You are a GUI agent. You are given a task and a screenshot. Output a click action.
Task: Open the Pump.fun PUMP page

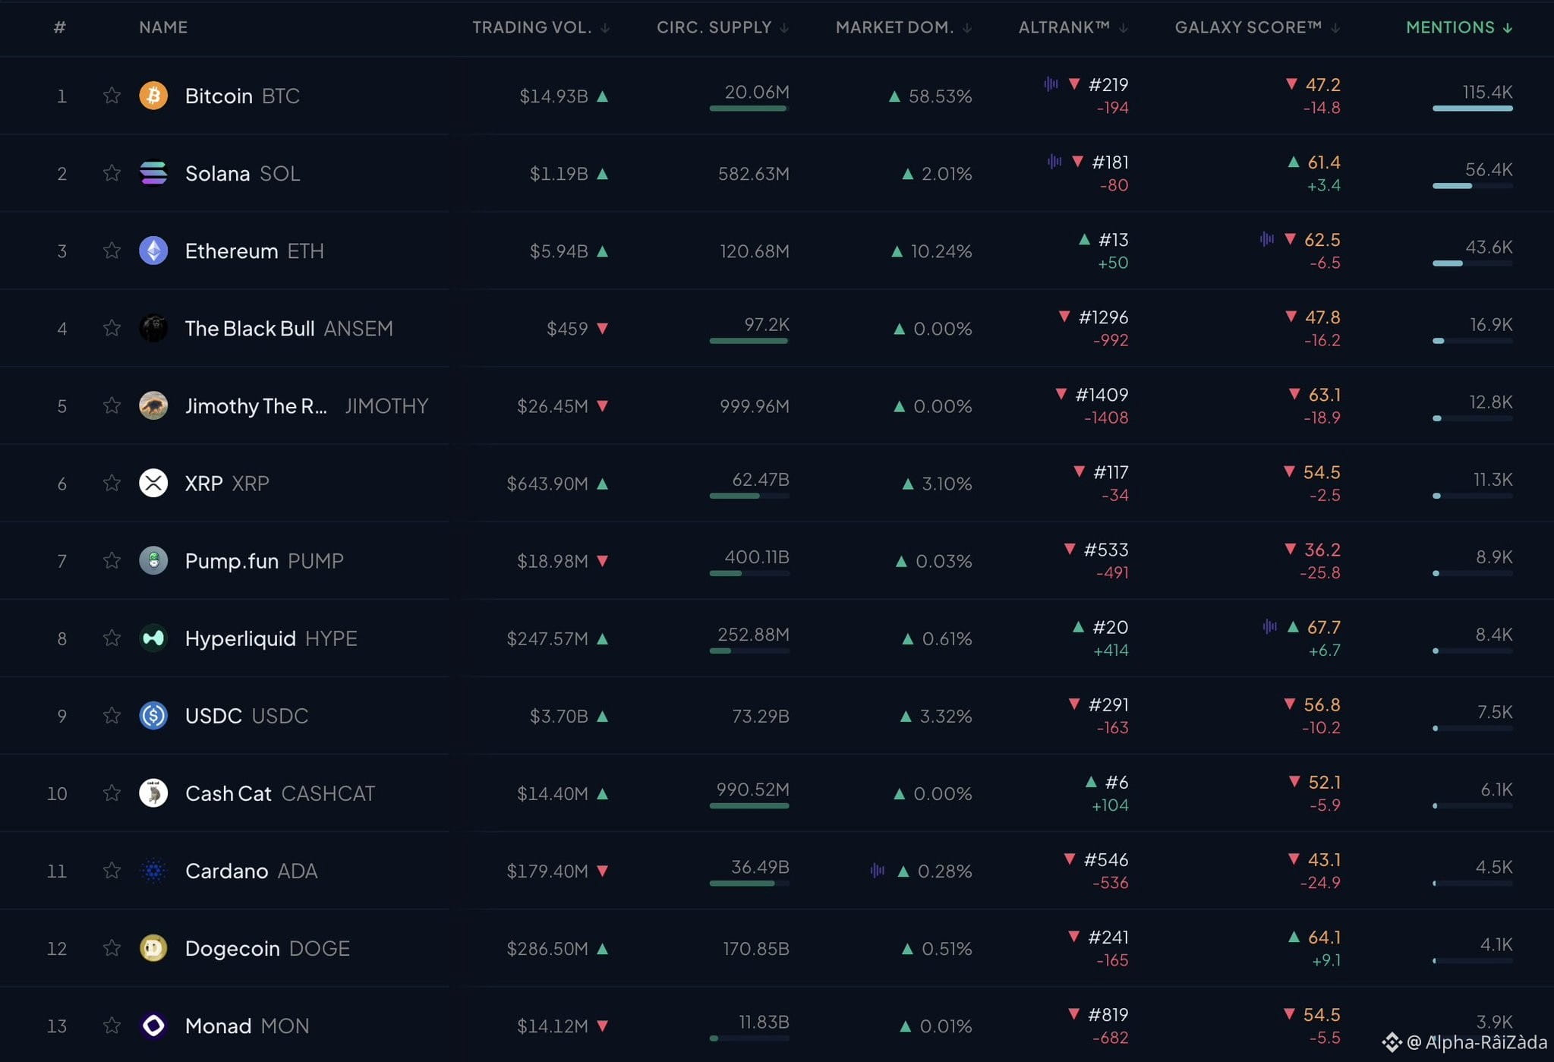click(264, 560)
